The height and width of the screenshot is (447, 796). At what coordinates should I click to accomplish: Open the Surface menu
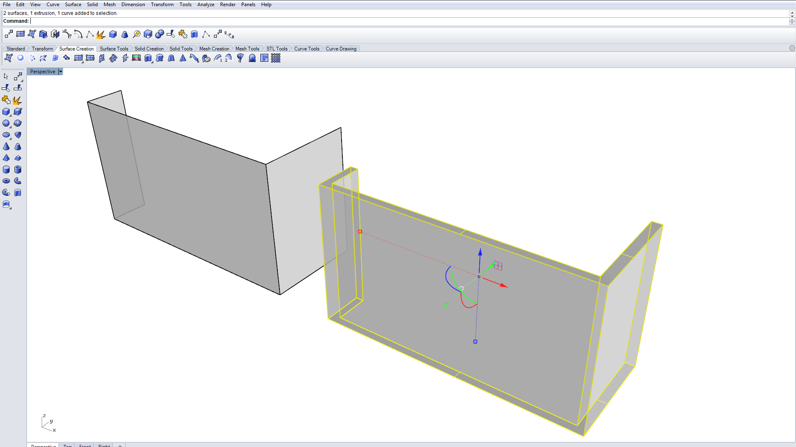coord(73,5)
